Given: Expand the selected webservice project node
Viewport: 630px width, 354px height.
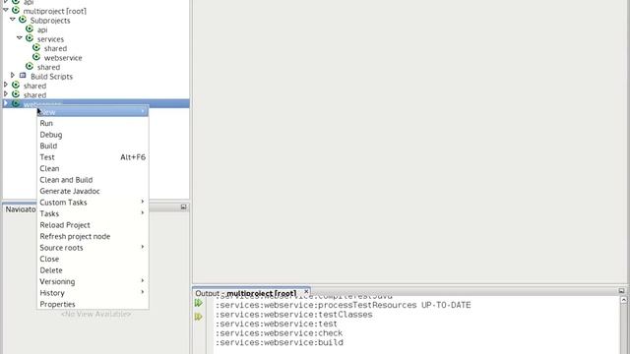Looking at the screenshot, I should [x=6, y=103].
